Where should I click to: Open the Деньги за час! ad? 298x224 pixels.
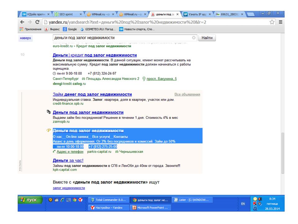point(68,161)
